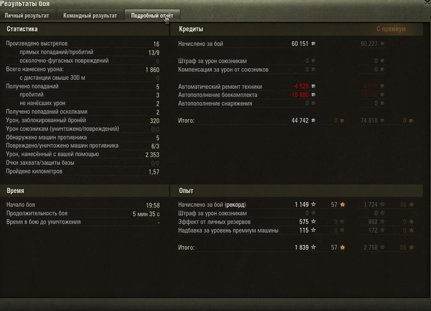Click star icon beside 575 personal reserves
The image size is (431, 311).
click(x=313, y=221)
